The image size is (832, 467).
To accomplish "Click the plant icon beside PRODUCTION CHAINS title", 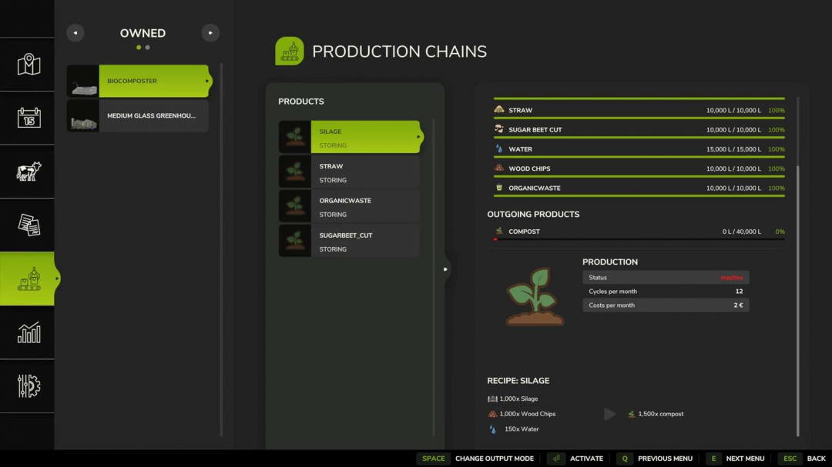I will tap(290, 51).
